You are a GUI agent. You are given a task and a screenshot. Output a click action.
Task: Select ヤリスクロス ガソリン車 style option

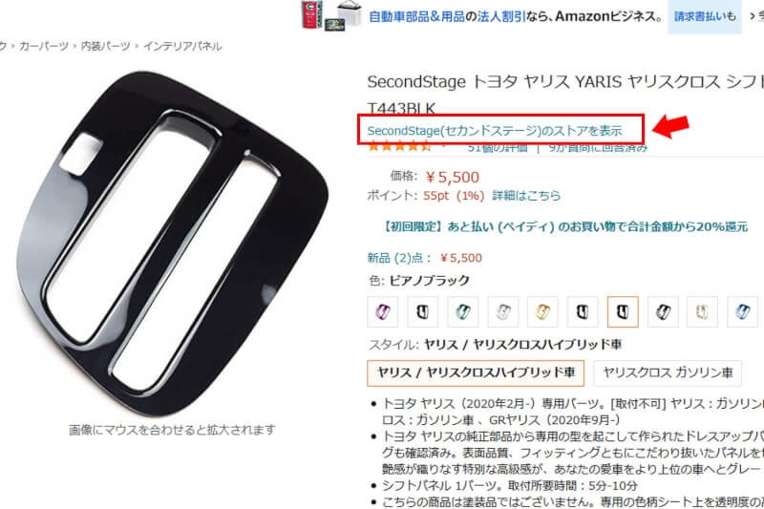coord(668,372)
